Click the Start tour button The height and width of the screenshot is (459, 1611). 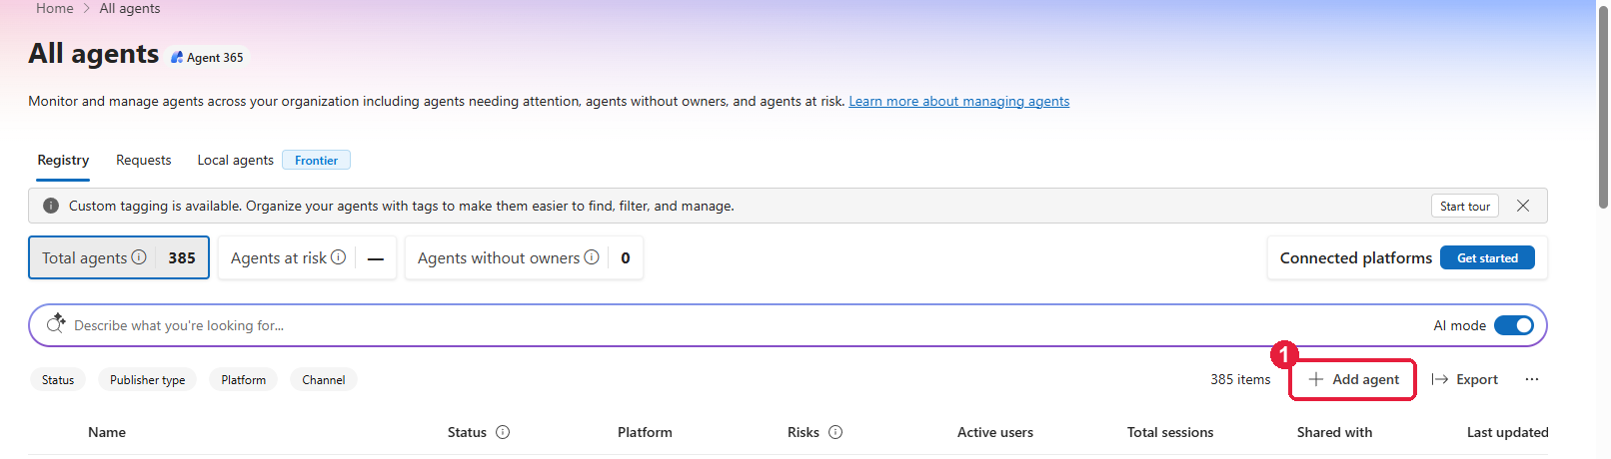tap(1465, 206)
